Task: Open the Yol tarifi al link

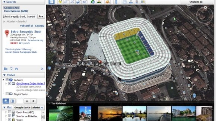Action: pyautogui.click(x=27, y=26)
